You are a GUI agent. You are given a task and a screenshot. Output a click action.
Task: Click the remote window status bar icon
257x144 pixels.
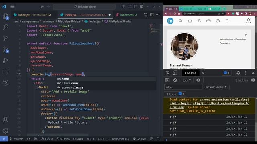(x=4, y=139)
